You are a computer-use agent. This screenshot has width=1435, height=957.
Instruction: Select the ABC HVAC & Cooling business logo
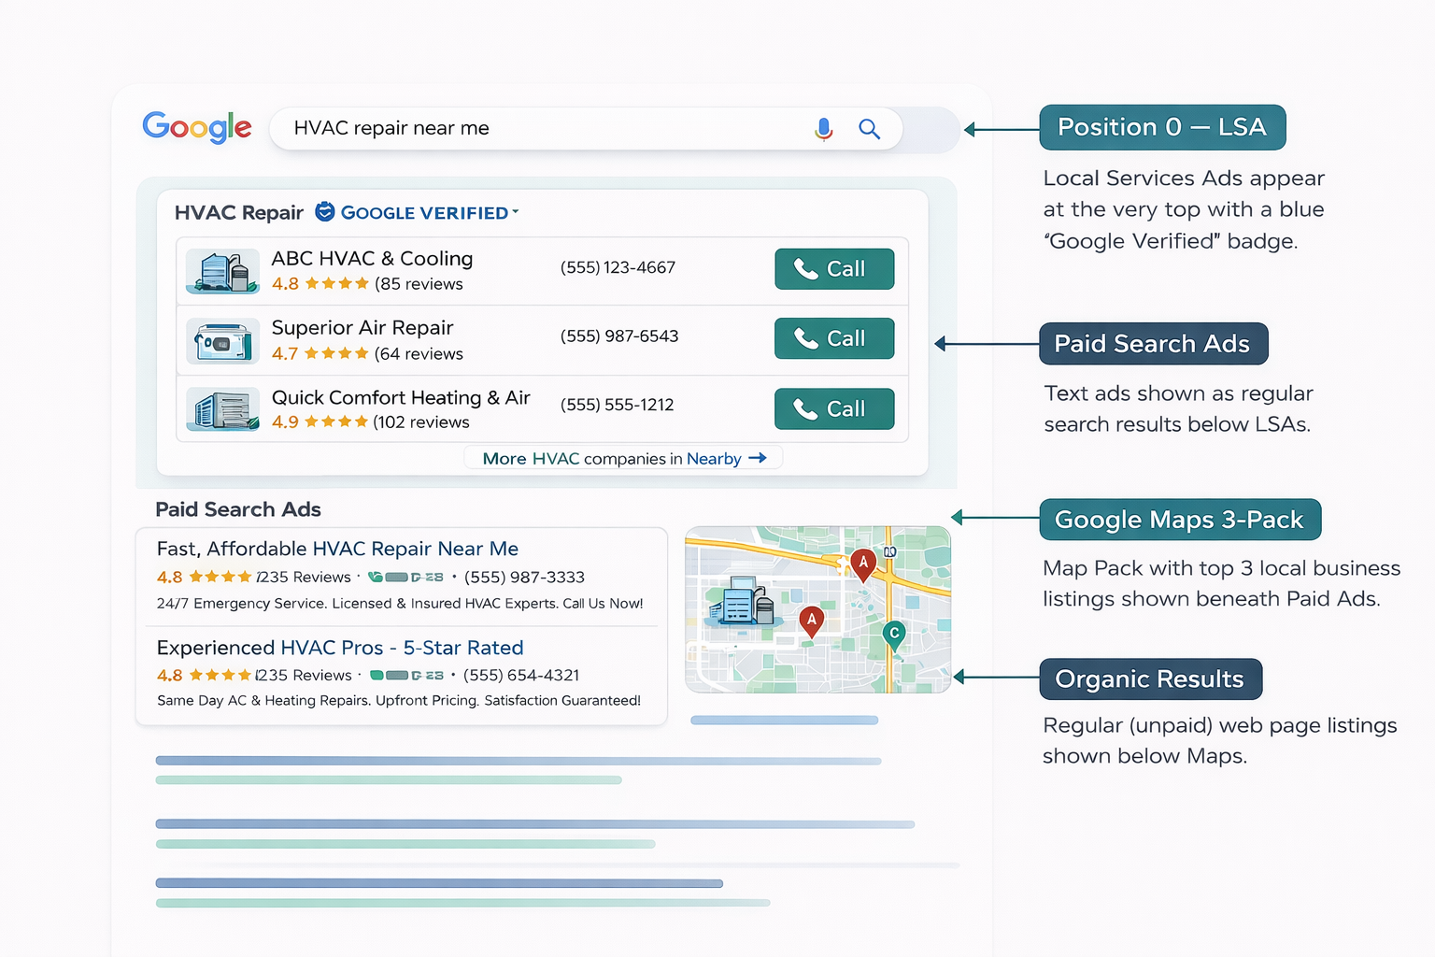pos(221,271)
